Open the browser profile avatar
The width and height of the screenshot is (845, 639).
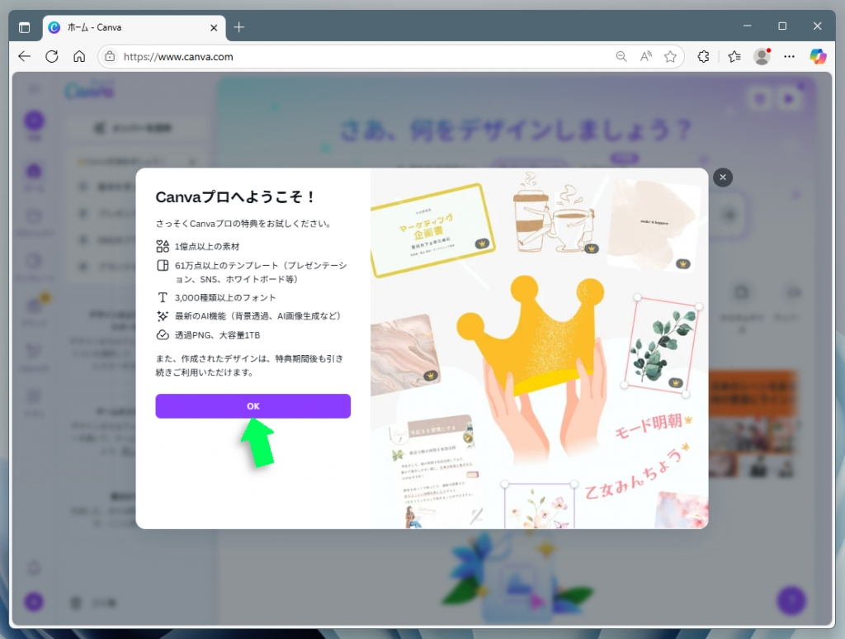coord(760,56)
